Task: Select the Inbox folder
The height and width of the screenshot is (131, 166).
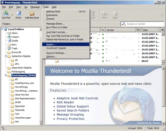Action: click(14, 33)
